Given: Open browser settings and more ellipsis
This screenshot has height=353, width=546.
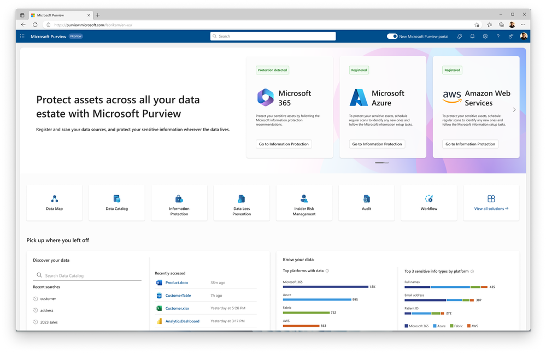Looking at the screenshot, I should point(522,25).
